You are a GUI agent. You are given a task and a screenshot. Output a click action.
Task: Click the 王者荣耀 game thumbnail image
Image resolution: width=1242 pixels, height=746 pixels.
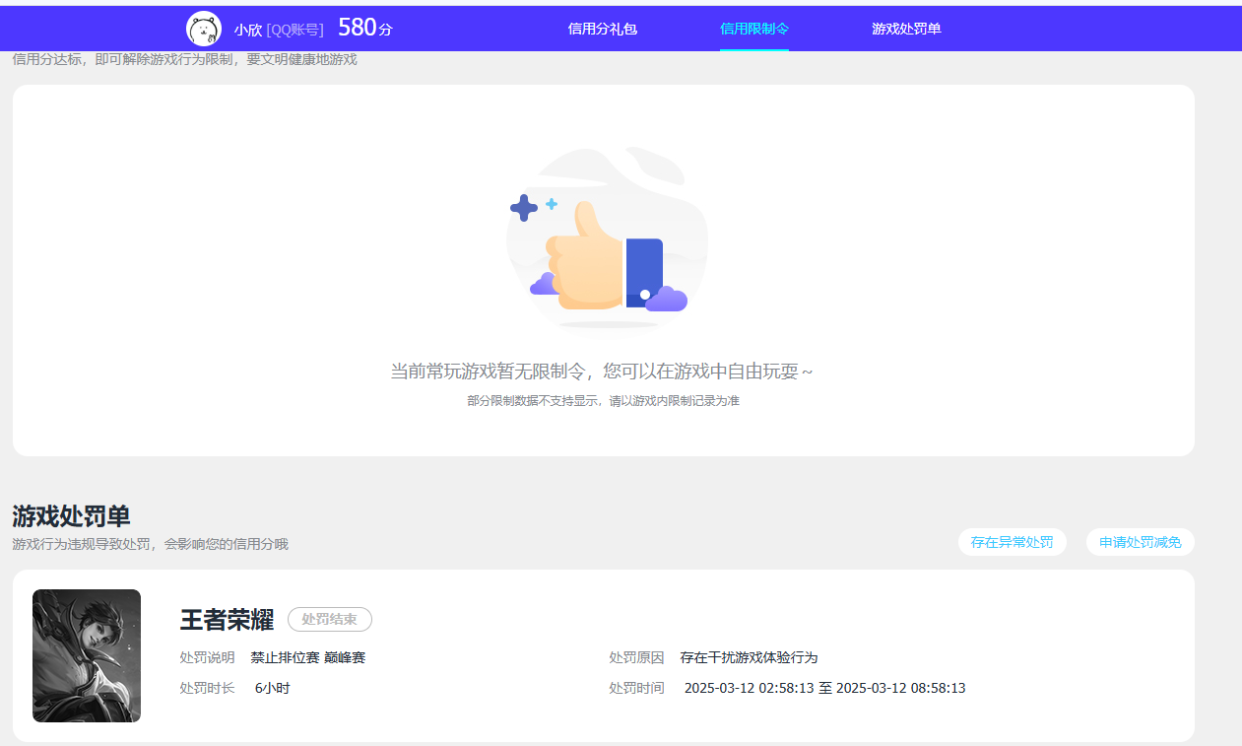coord(87,655)
